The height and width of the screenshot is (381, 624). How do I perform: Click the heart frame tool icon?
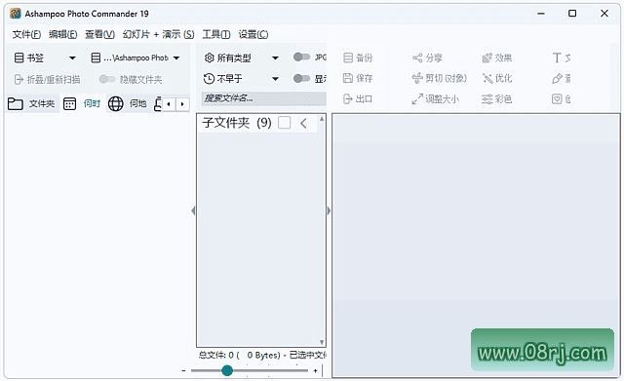[x=557, y=98]
